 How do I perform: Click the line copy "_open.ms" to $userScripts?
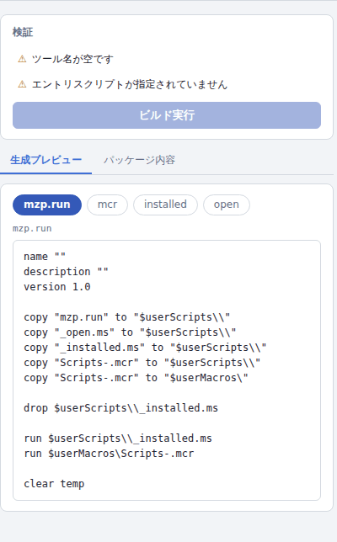(130, 332)
